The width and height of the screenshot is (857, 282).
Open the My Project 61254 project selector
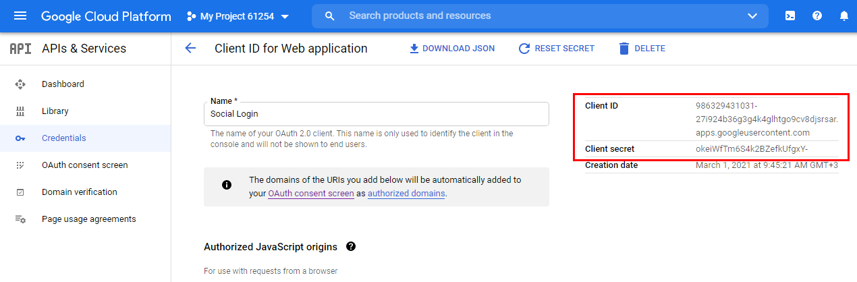[238, 16]
